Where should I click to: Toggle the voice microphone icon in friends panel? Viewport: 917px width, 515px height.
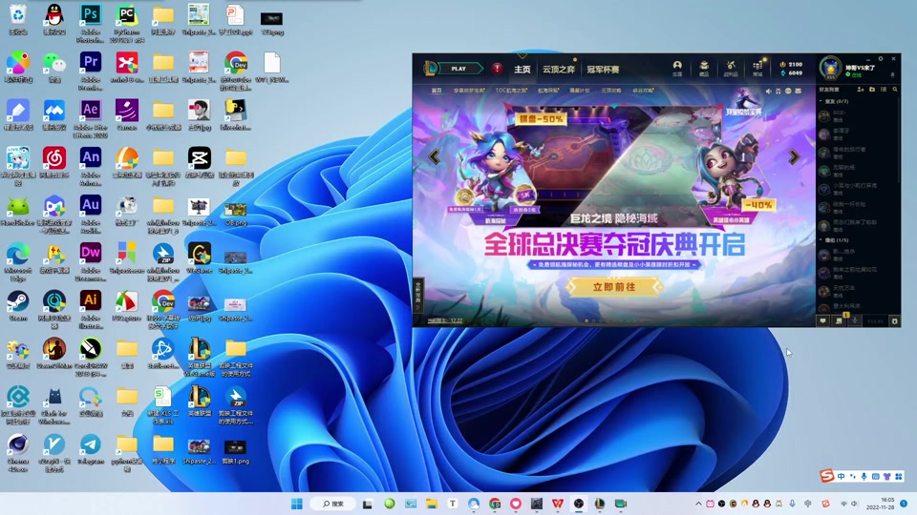point(855,320)
